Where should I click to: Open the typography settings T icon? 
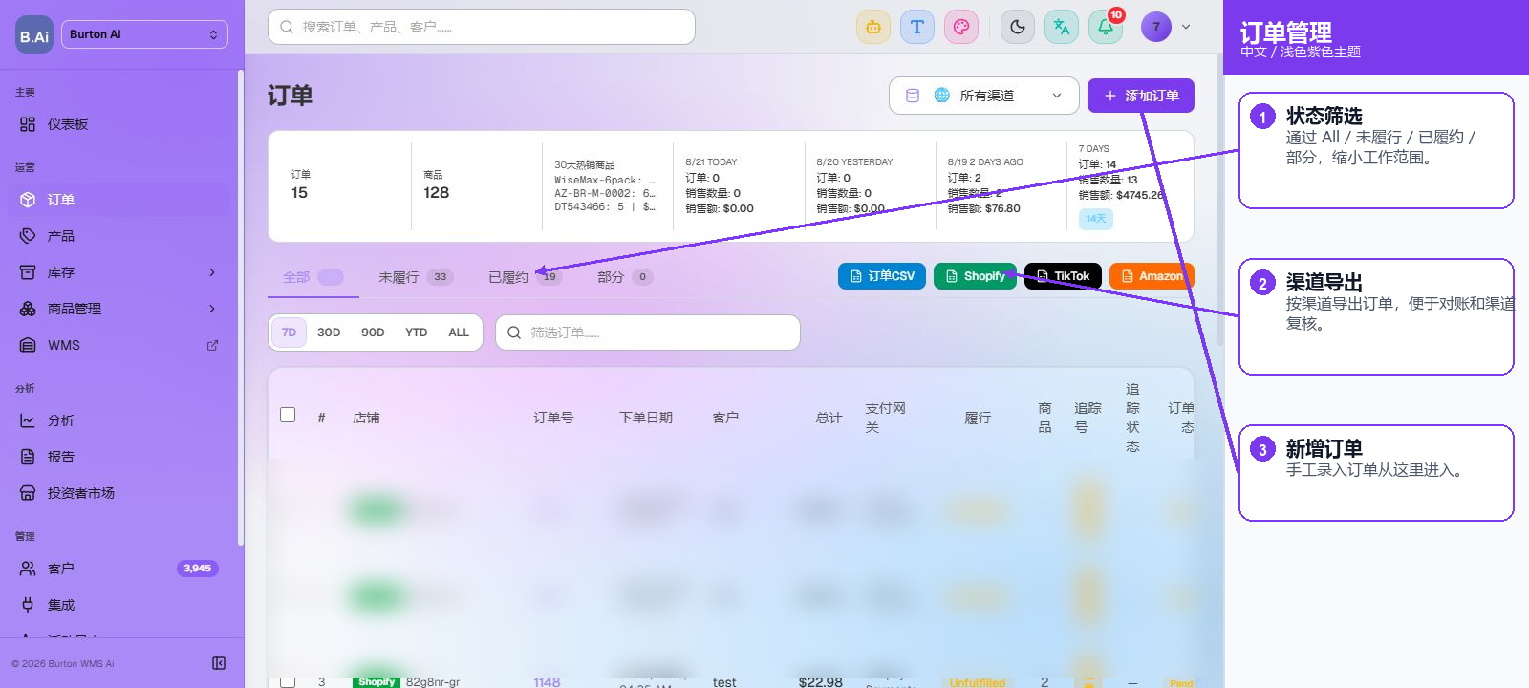pyautogui.click(x=916, y=27)
